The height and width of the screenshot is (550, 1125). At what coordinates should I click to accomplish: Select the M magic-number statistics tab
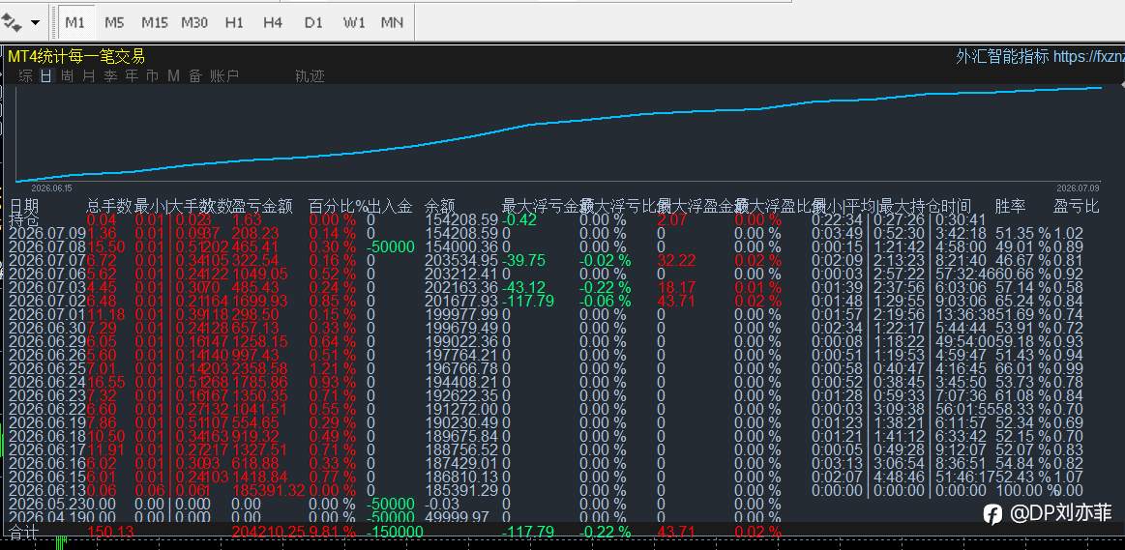tap(173, 76)
